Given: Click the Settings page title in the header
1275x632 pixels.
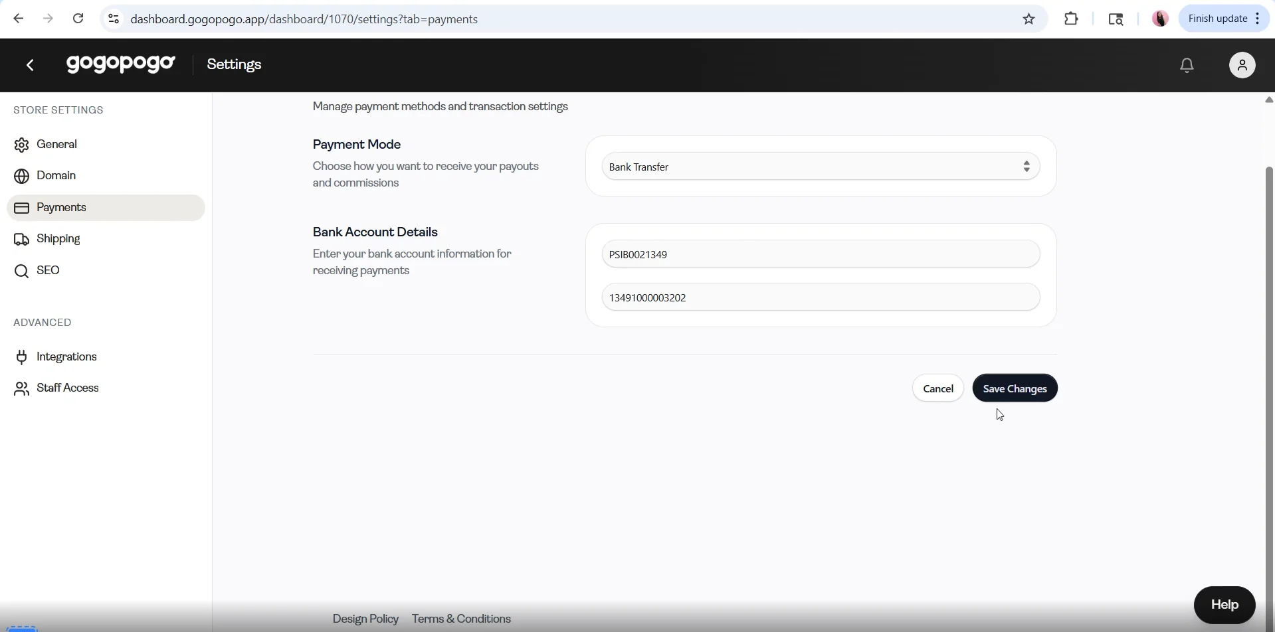Looking at the screenshot, I should [234, 64].
